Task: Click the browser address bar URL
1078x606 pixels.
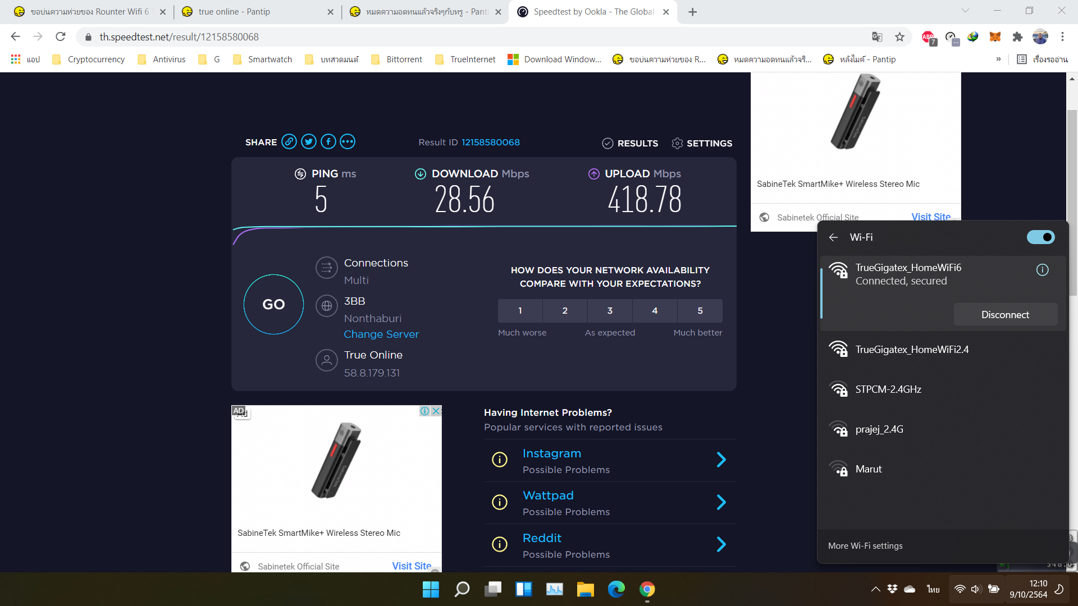Action: click(179, 37)
